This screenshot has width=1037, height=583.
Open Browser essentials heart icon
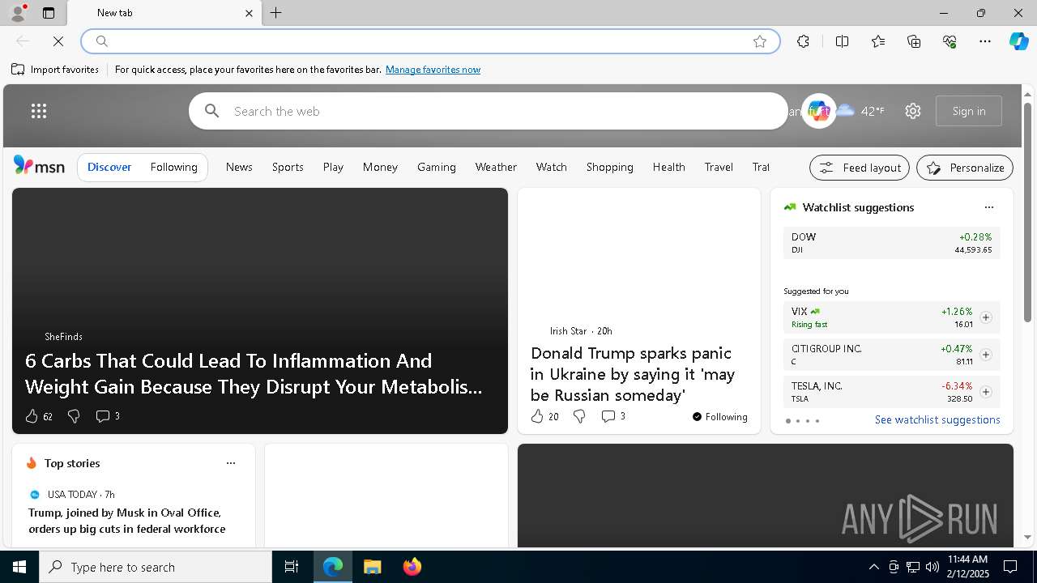coord(950,41)
